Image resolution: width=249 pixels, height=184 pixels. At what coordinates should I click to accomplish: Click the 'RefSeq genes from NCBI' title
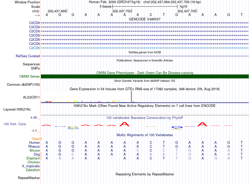[145, 52]
